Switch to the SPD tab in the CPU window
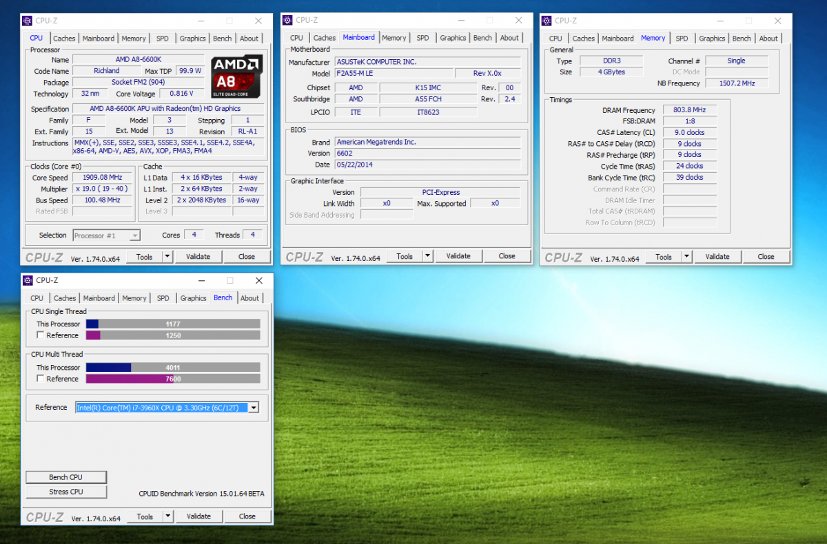The image size is (827, 544). (163, 39)
